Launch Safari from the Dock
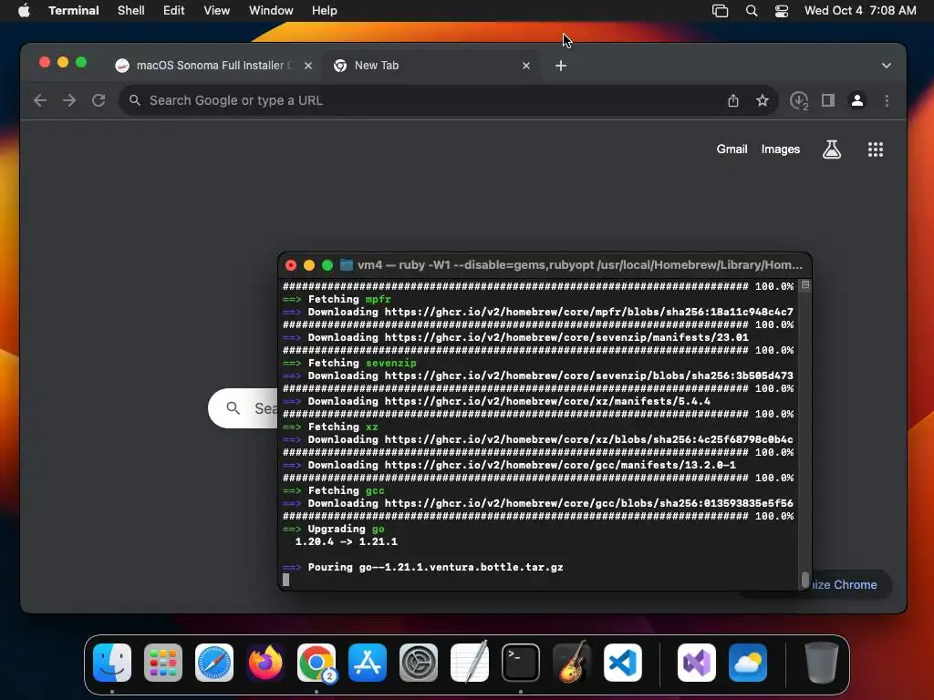 (214, 663)
